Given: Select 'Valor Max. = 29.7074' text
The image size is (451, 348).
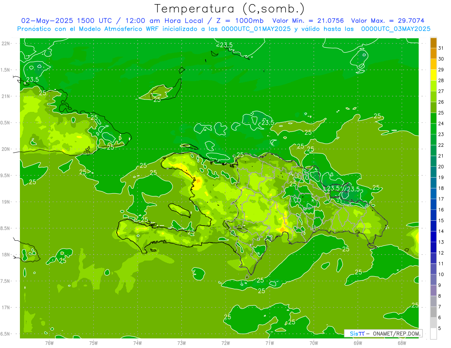Looking at the screenshot, I should [388, 21].
